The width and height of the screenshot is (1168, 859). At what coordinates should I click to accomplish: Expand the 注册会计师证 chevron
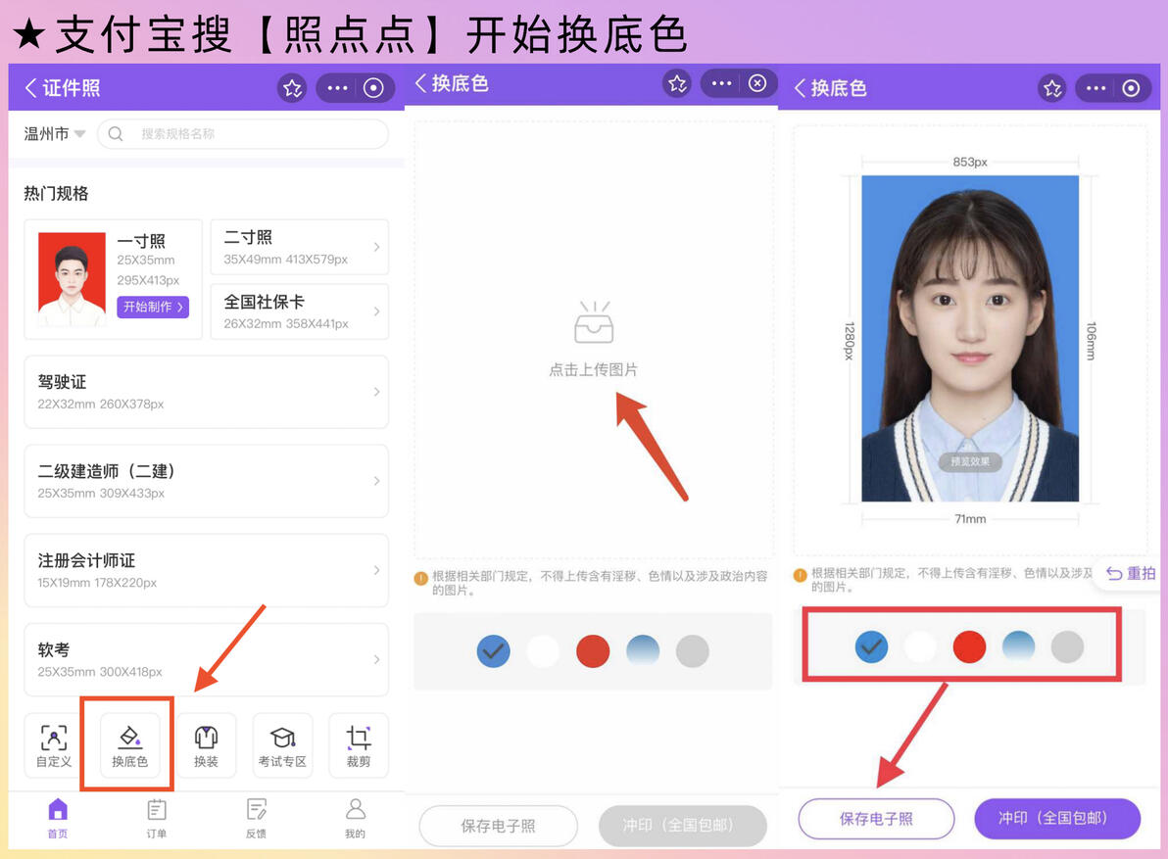pyautogui.click(x=376, y=570)
